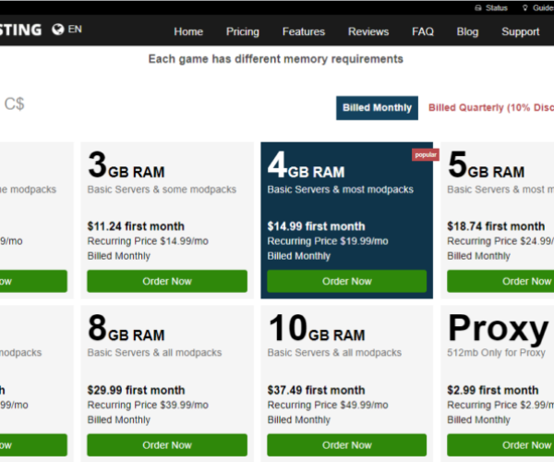Click '512mb Only for Proxy' description
The width and height of the screenshot is (554, 462).
pos(496,352)
